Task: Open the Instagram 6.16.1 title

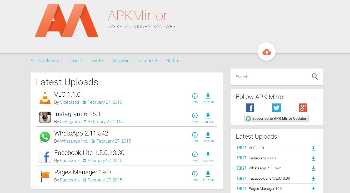Action: point(77,114)
